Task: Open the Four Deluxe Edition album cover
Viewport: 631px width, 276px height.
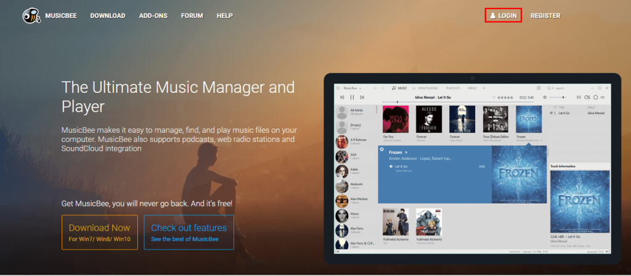Action: (496, 119)
